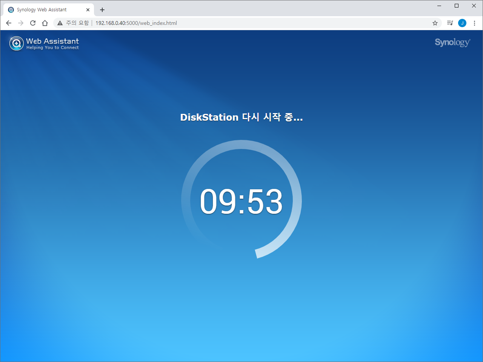Bookmark this page with the star icon
Viewport: 483px width, 362px height.
coord(435,23)
